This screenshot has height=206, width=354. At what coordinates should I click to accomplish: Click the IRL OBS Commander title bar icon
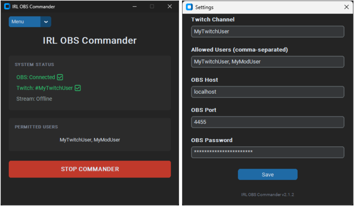pos(7,7)
